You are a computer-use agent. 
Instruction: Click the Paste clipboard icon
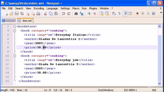56,14
